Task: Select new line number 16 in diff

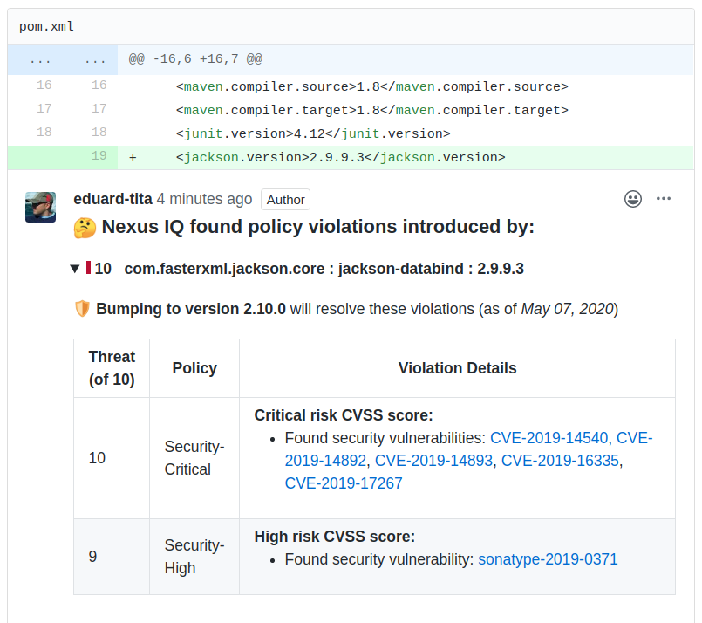Action: pyautogui.click(x=99, y=86)
